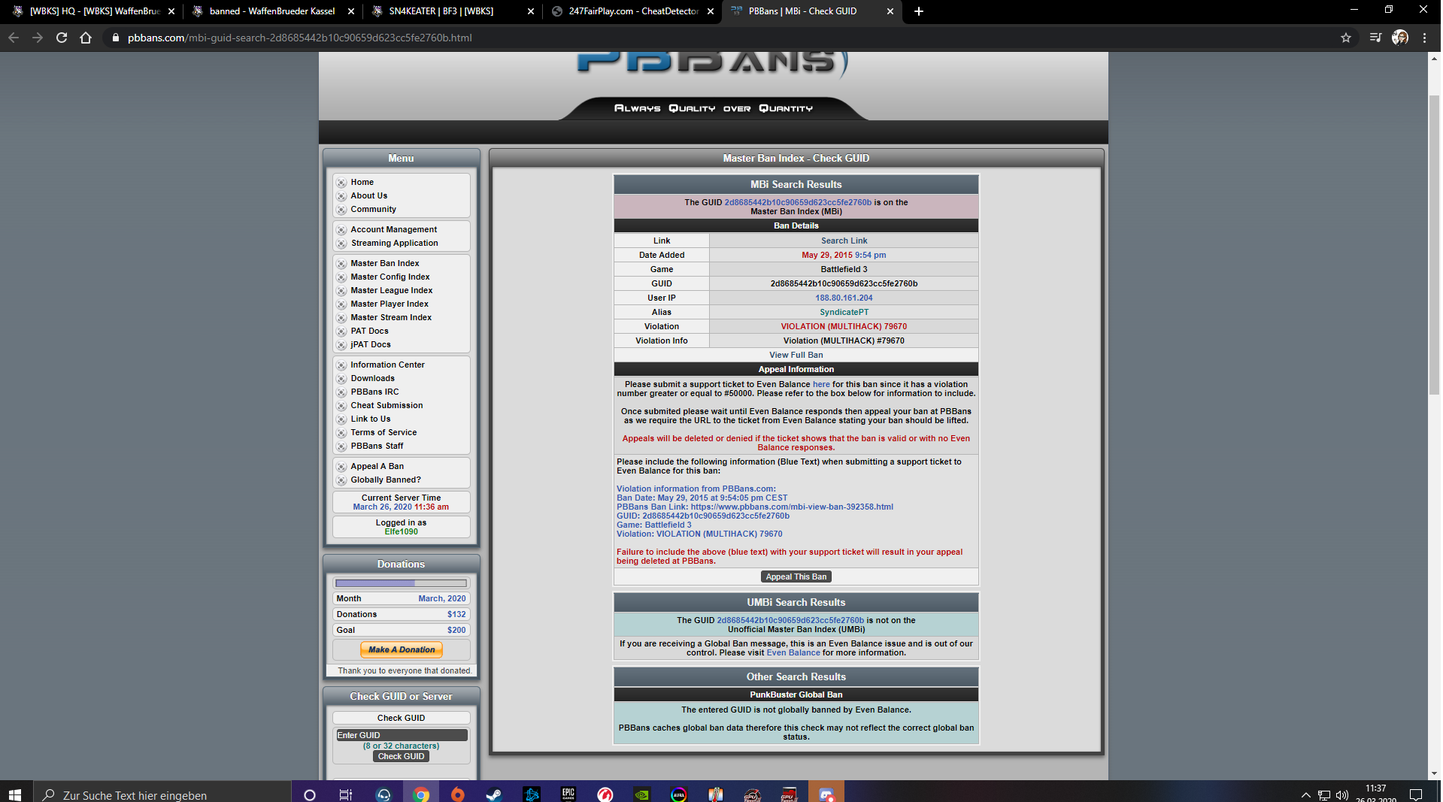Bookmark this page with the star icon

point(1346,38)
